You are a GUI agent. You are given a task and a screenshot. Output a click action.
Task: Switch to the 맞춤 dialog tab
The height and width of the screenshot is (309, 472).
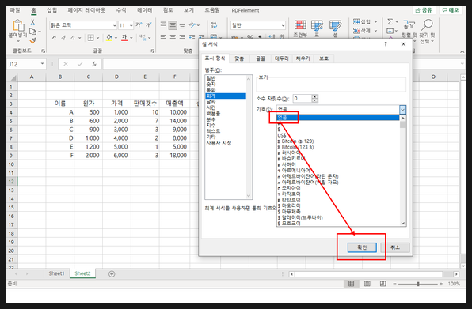tap(239, 58)
